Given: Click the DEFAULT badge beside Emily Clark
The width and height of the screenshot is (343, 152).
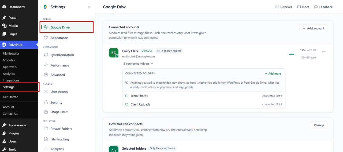Looking at the screenshot, I should (x=147, y=51).
